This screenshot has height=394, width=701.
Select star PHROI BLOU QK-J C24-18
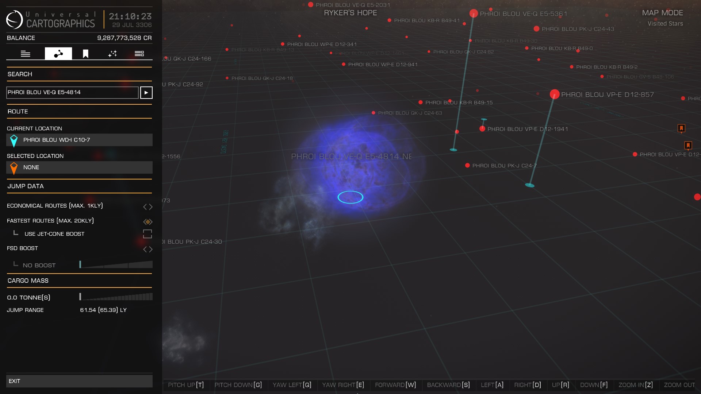coord(227,78)
